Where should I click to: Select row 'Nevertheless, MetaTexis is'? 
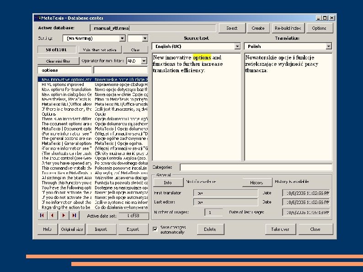93,99
